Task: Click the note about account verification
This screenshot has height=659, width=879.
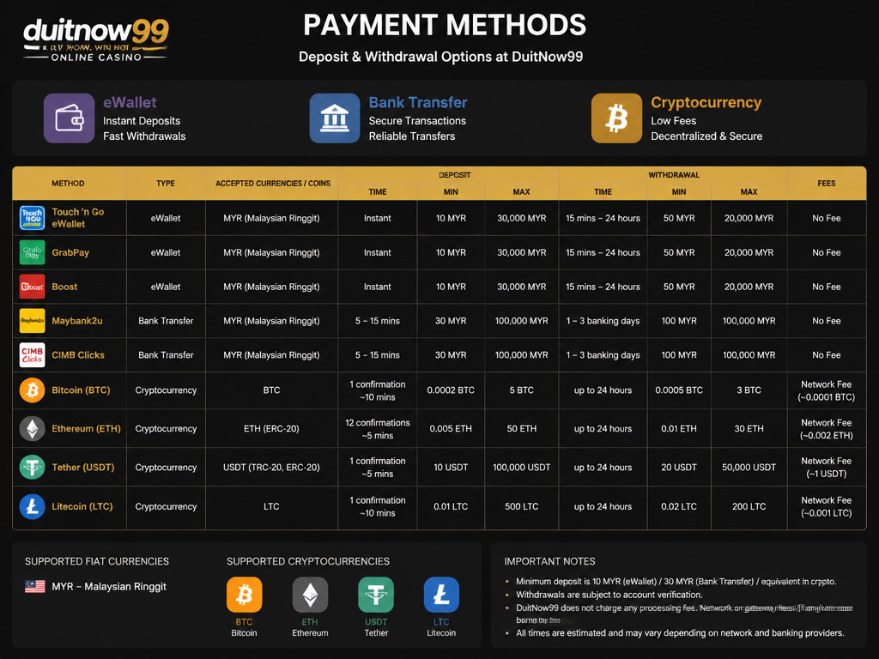Action: (x=609, y=595)
